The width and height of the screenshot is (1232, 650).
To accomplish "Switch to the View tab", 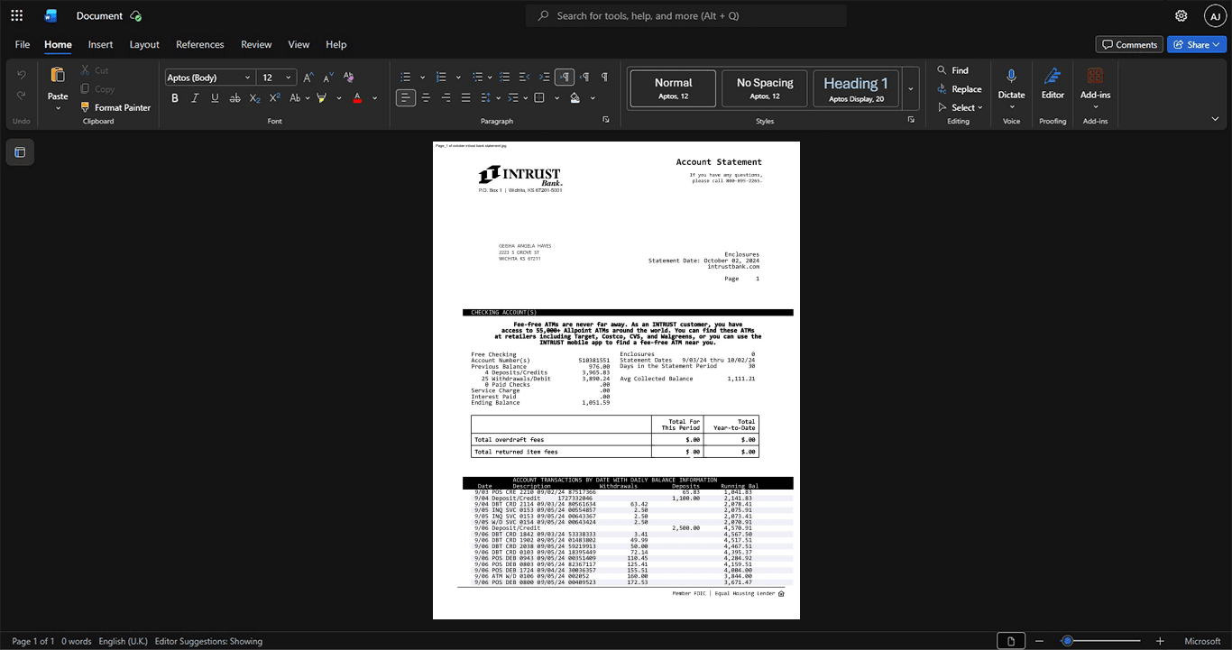I will point(299,44).
